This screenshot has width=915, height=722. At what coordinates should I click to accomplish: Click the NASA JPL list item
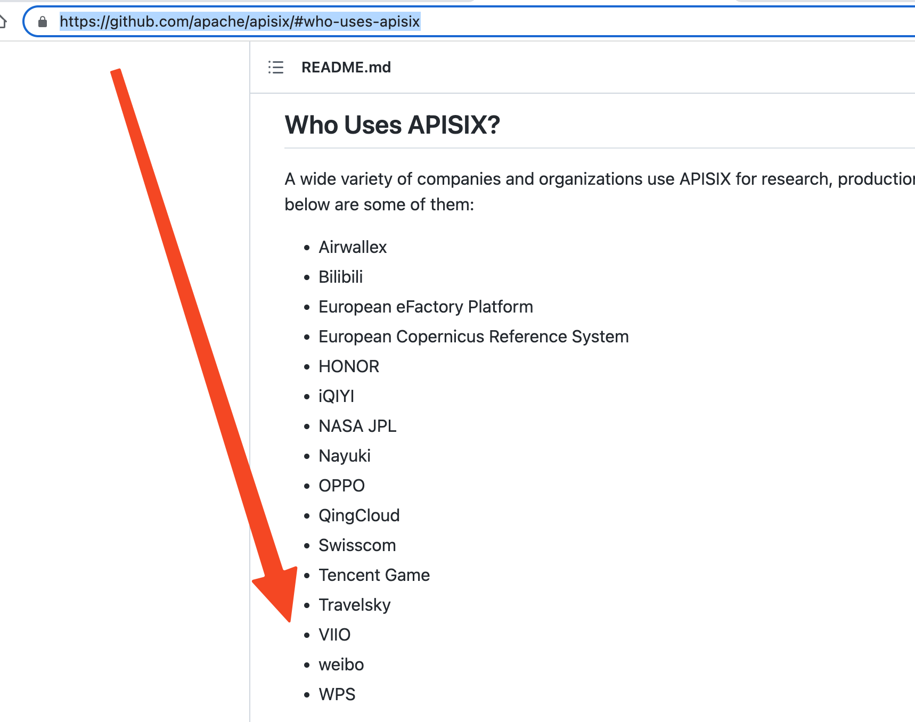click(x=357, y=425)
